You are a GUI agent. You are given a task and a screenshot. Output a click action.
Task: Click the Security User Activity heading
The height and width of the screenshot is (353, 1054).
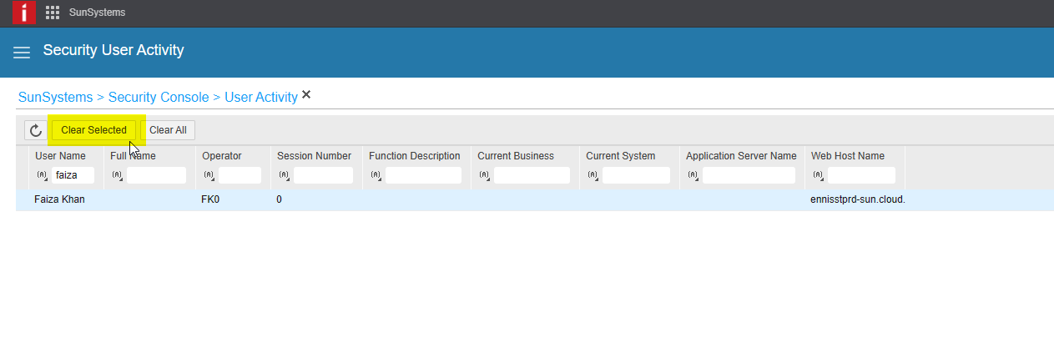[113, 50]
